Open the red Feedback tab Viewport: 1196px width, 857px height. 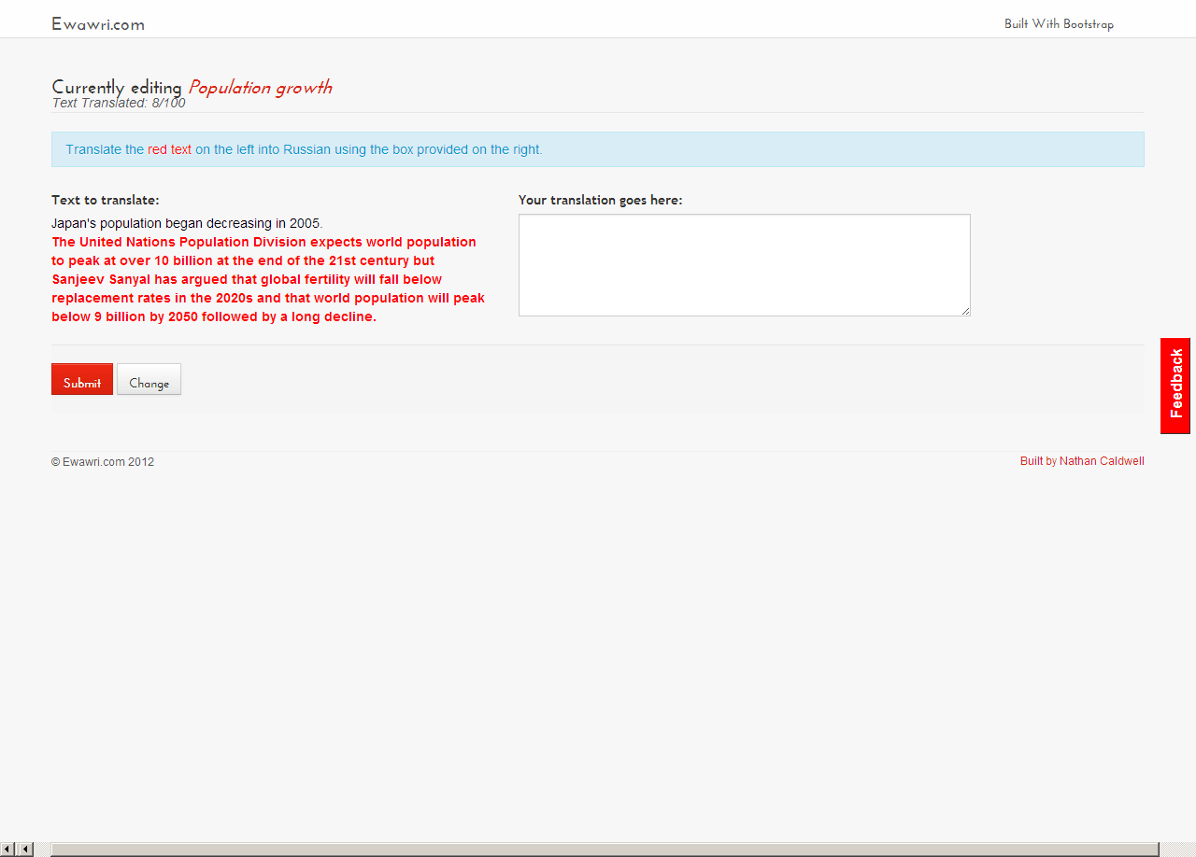coord(1175,386)
